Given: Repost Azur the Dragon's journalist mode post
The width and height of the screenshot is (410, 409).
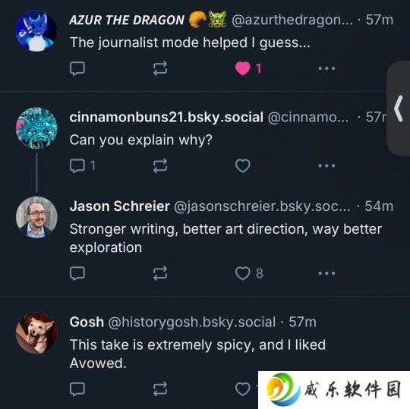Looking at the screenshot, I should click(x=160, y=68).
